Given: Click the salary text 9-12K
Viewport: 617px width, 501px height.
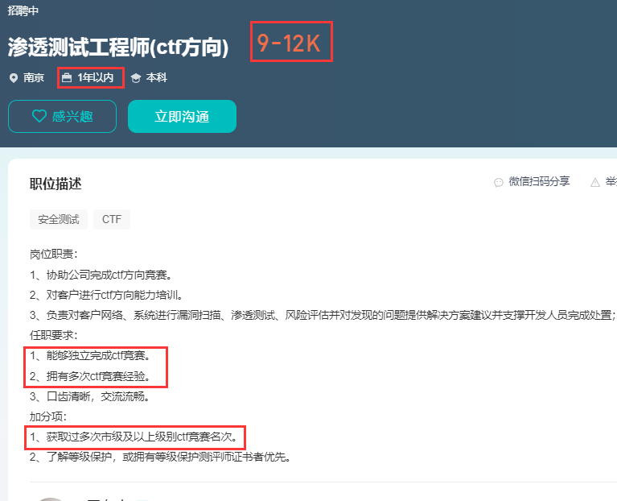Looking at the screenshot, I should (x=289, y=43).
